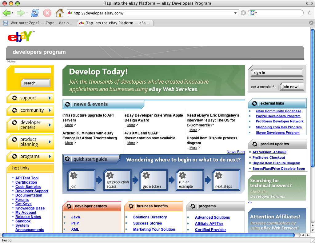Click the Home house icon
Image resolution: width=315 pixels, height=243 pixels.
59,13
